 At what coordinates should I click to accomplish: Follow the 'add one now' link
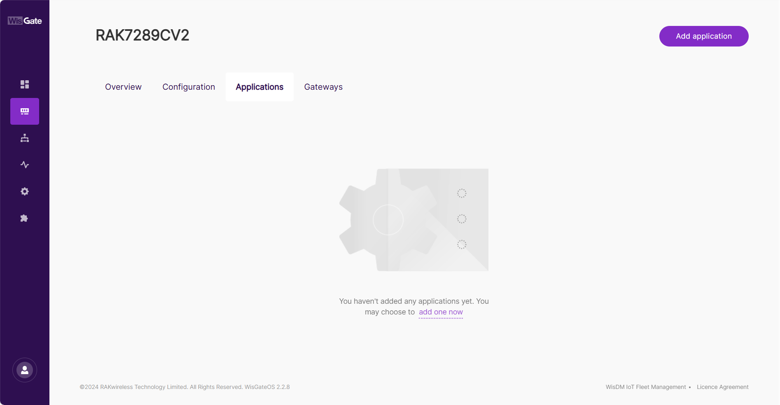pos(441,312)
